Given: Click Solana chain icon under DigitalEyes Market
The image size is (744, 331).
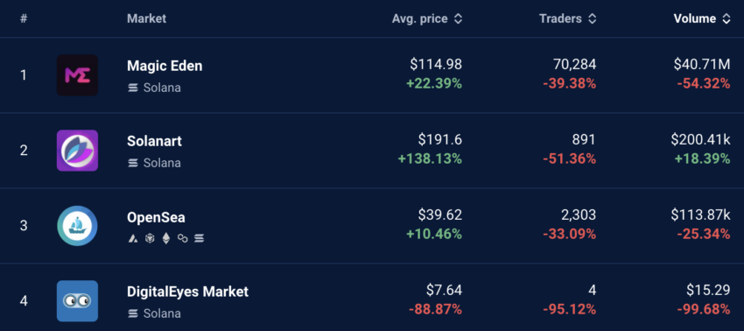Looking at the screenshot, I should click(x=133, y=313).
